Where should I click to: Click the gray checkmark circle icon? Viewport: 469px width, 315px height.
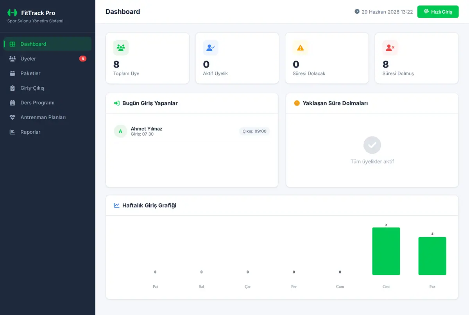[x=372, y=145]
